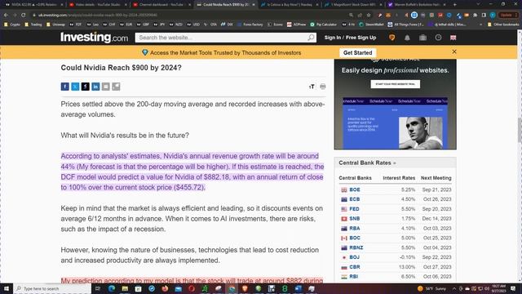This screenshot has width=522, height=294.
Task: Open the Crypto bookmarks folder
Action: coord(12,24)
